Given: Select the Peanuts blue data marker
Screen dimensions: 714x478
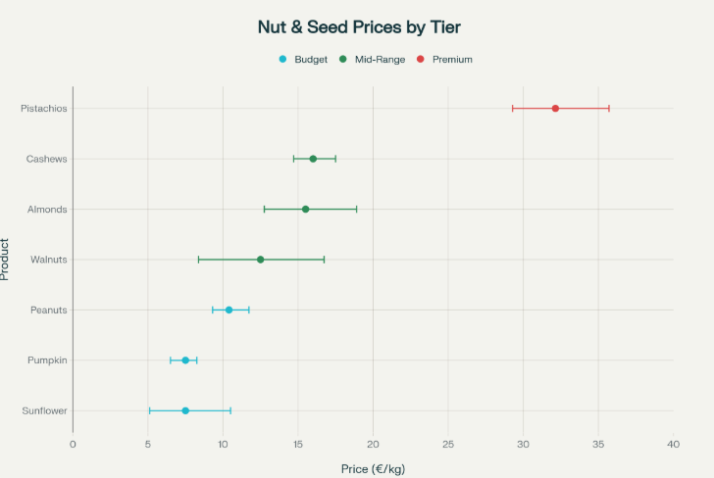Looking at the screenshot, I should click(229, 310).
